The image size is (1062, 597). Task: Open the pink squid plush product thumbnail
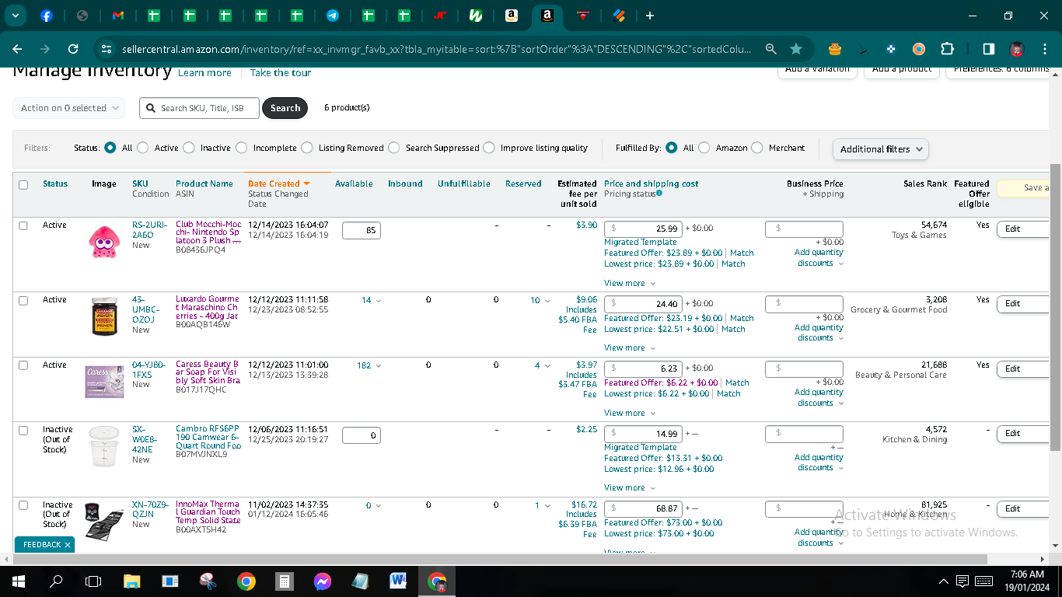pos(104,242)
